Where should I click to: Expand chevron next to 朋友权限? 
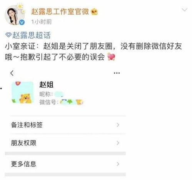tap(118, 143)
